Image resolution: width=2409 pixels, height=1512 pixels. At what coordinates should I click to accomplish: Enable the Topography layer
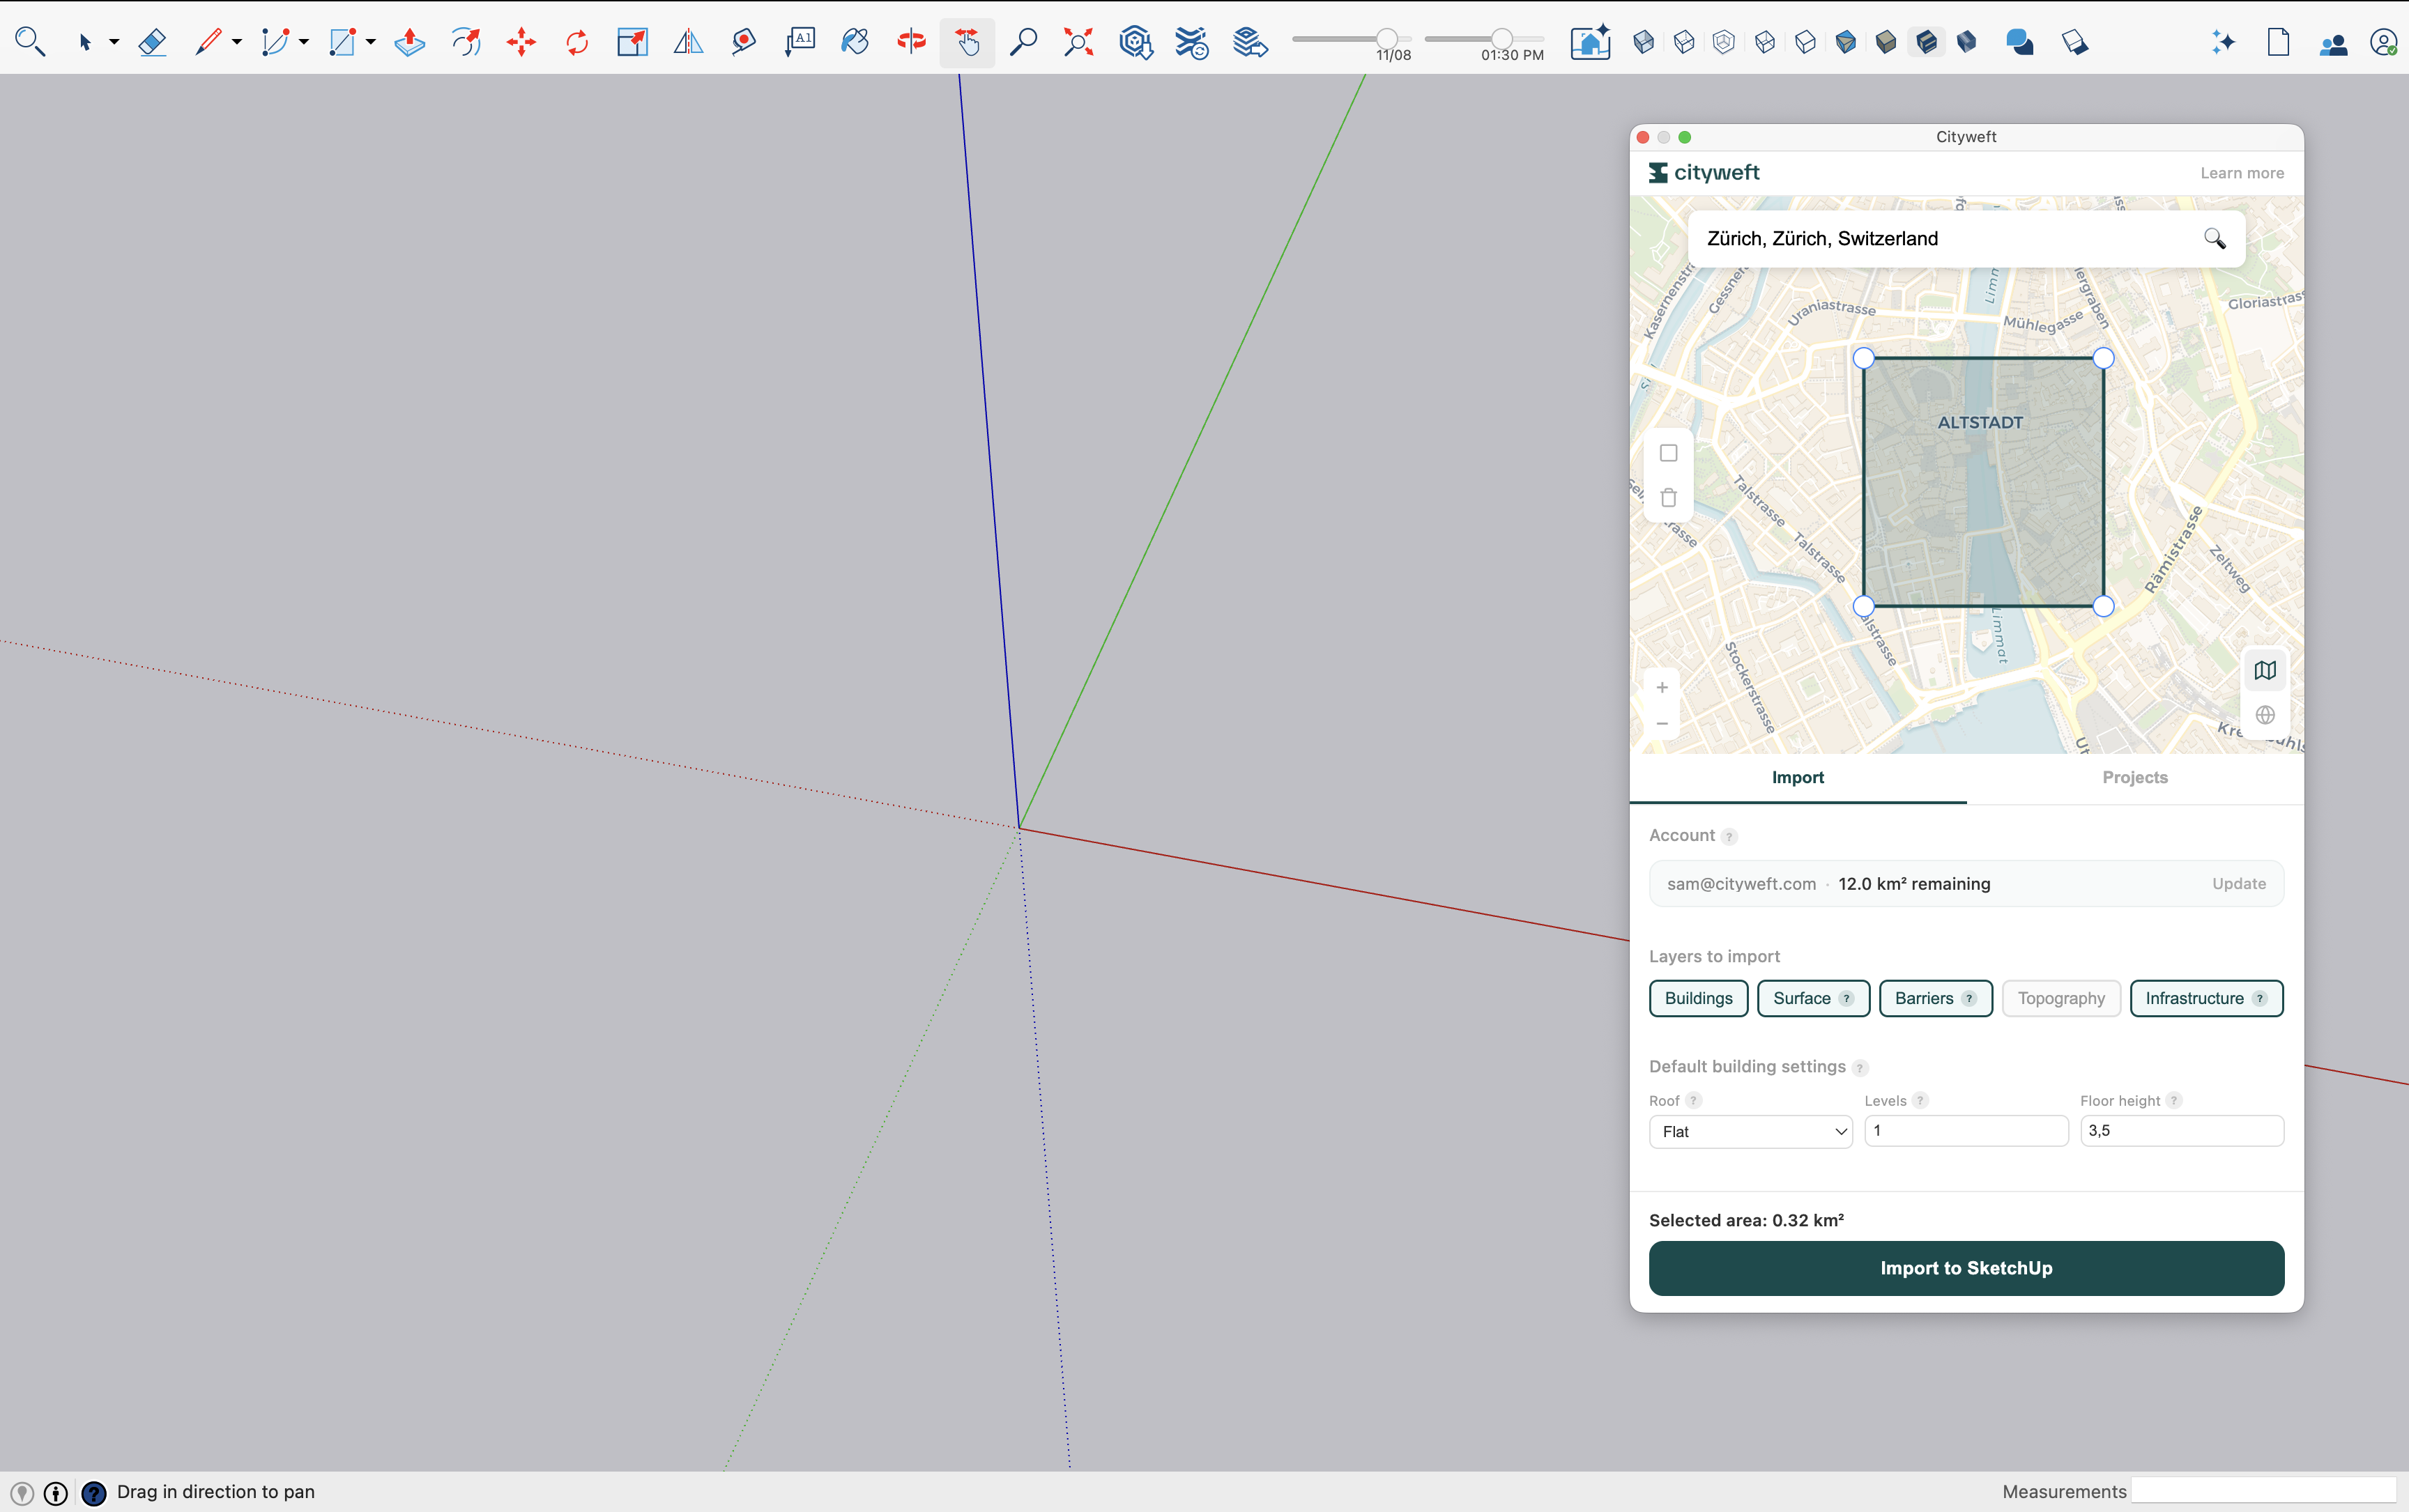(2061, 998)
